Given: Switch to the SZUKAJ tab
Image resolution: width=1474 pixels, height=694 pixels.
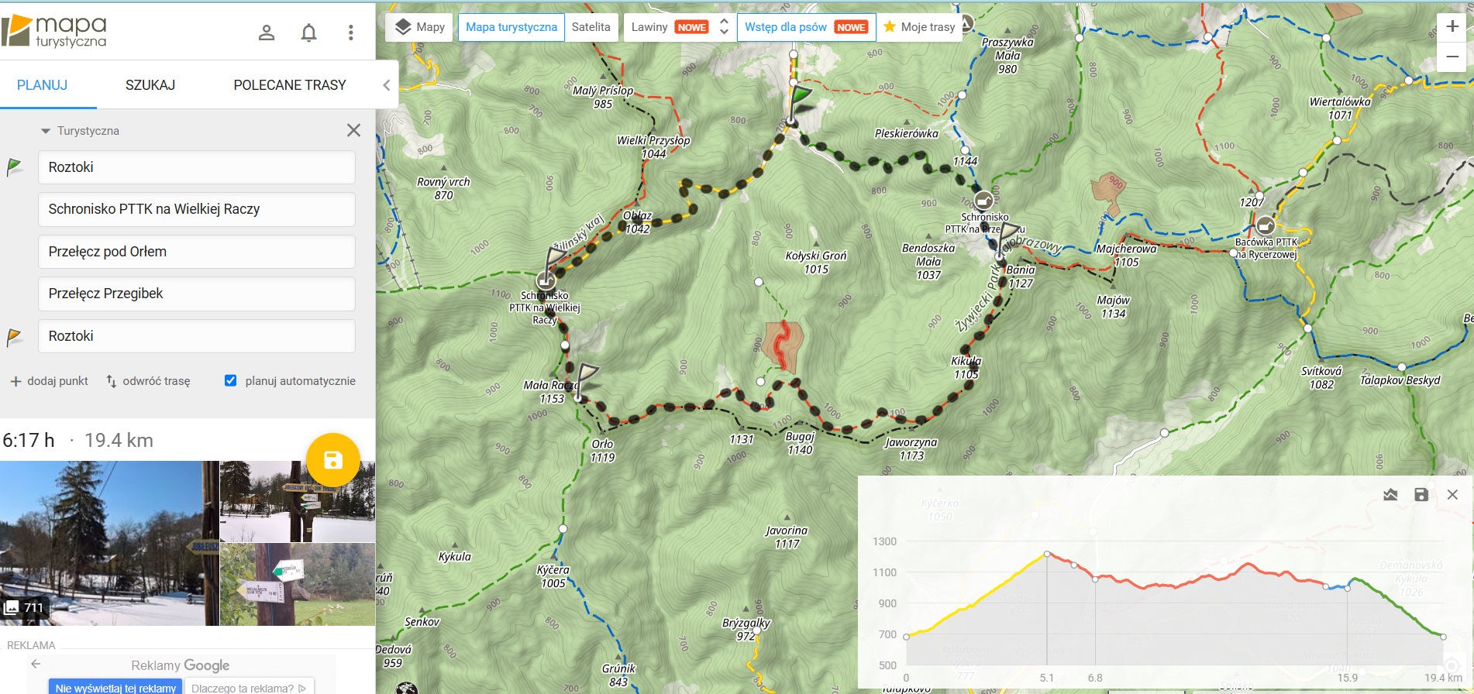Looking at the screenshot, I should click(150, 85).
